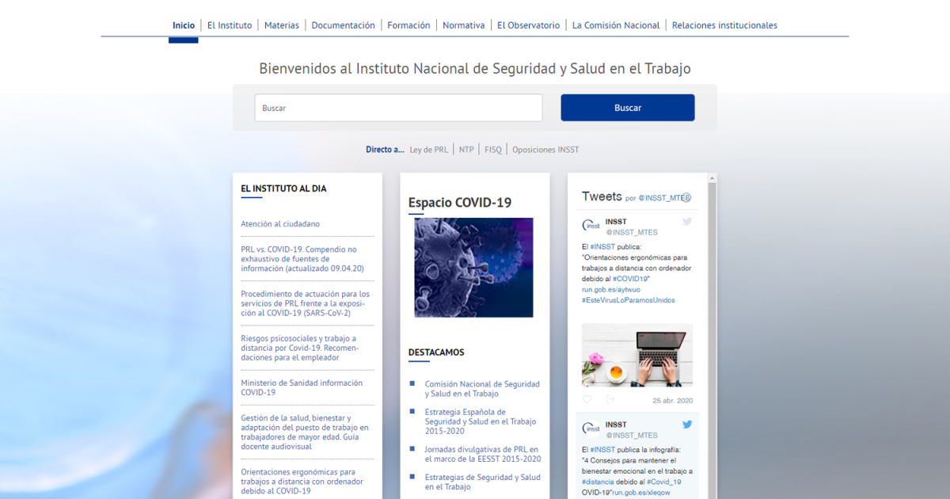Click the Twitter bird icon in the second tweet
The height and width of the screenshot is (499, 950).
pyautogui.click(x=687, y=425)
